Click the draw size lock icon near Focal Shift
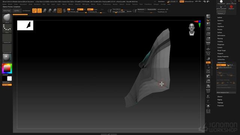This screenshot has width=240, height=135. tap(109, 11)
